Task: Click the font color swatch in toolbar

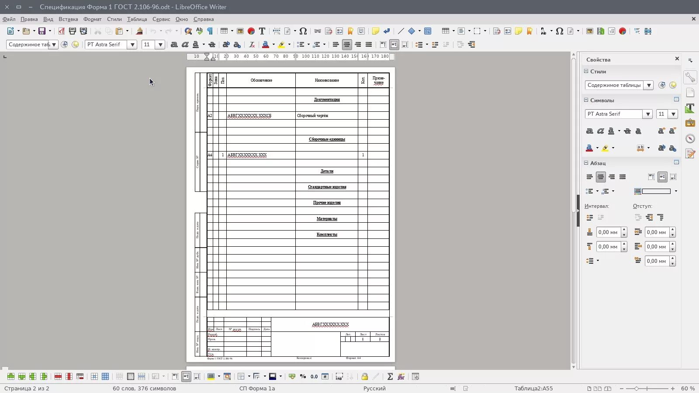Action: [x=266, y=45]
